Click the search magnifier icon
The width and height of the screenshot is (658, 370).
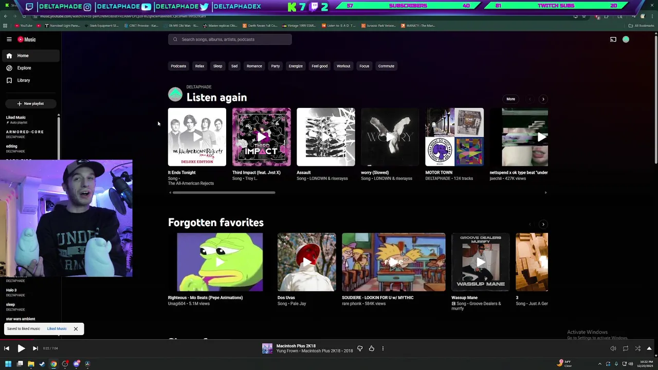coord(175,40)
